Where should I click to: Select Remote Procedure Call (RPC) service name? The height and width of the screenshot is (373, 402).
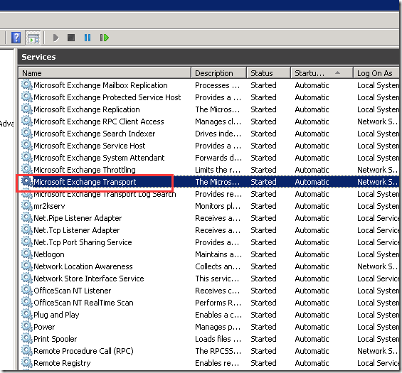83,351
